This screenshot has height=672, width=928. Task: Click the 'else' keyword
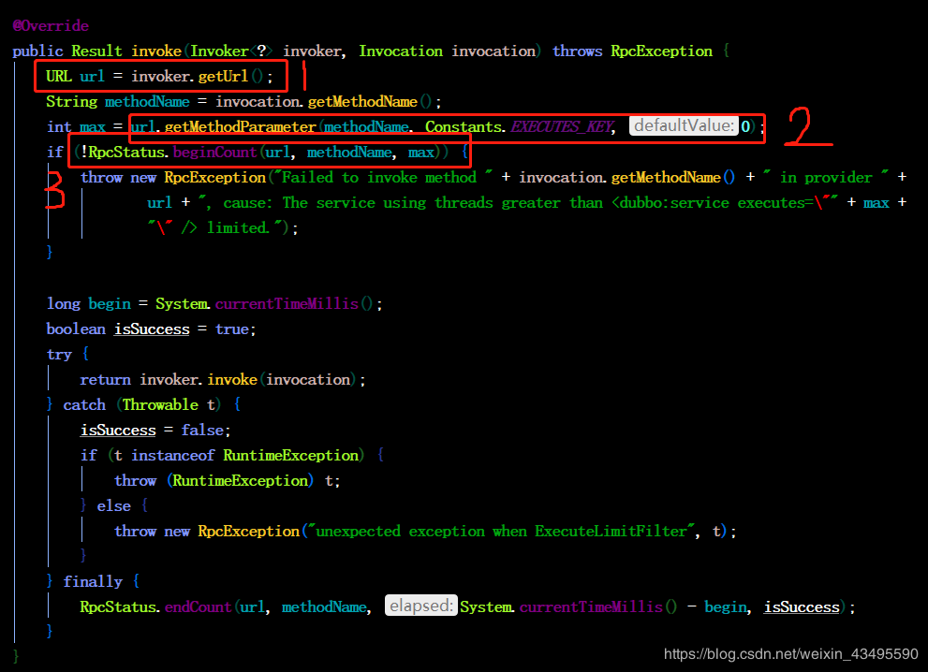click(x=113, y=505)
